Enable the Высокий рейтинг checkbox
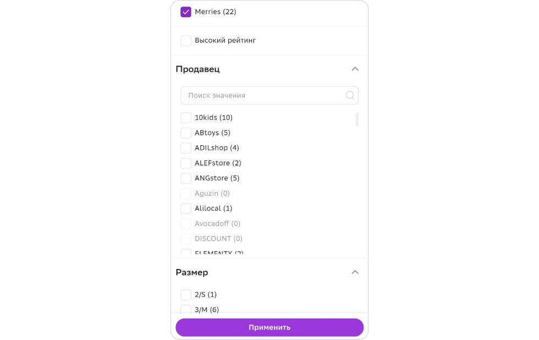539x340 pixels. coord(186,41)
